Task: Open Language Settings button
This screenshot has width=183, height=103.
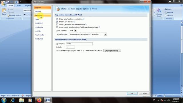Action: (x=112, y=51)
